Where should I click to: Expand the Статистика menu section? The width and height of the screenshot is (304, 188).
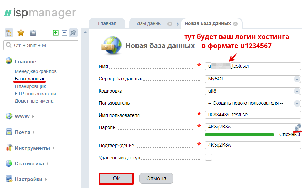[x=47, y=164]
